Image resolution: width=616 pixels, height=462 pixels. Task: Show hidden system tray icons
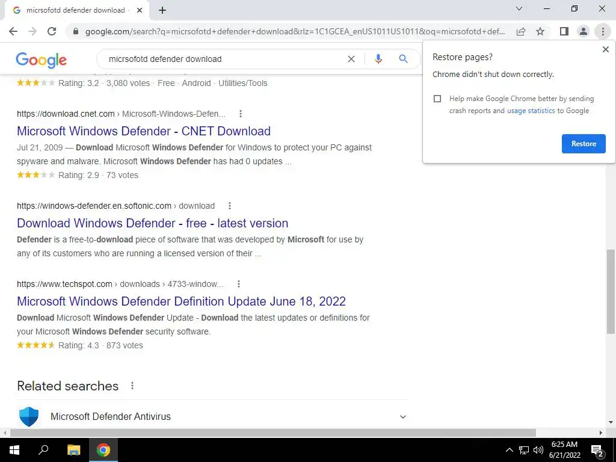[x=509, y=450]
